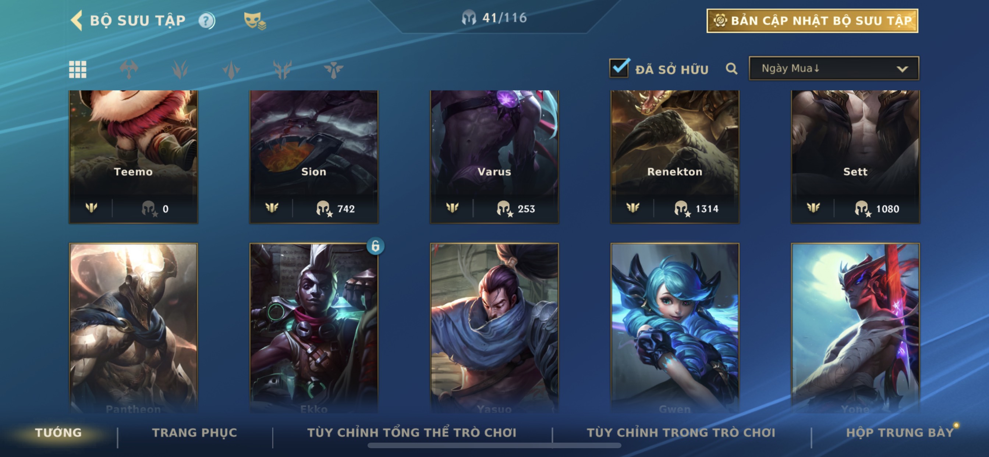Select the Gwen champion card

tap(674, 328)
